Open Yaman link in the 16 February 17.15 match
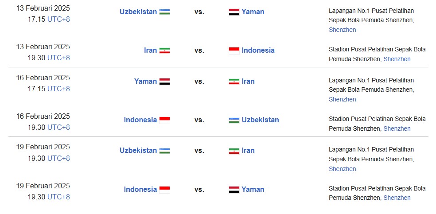 click(145, 81)
